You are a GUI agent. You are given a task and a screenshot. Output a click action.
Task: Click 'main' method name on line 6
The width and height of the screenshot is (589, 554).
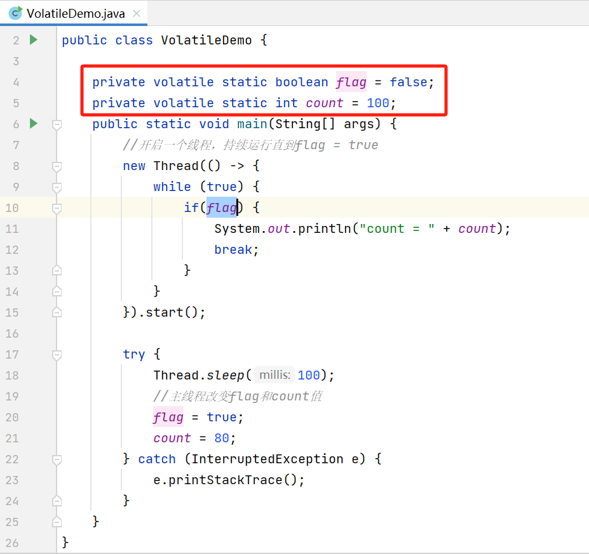(x=252, y=124)
